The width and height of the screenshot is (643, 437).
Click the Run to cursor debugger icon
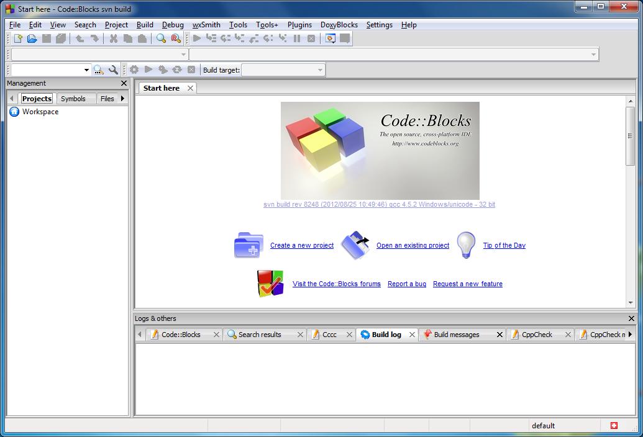211,38
